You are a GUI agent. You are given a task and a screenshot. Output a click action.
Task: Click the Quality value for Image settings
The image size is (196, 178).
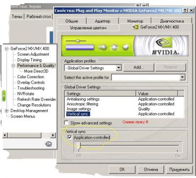tap(144, 109)
